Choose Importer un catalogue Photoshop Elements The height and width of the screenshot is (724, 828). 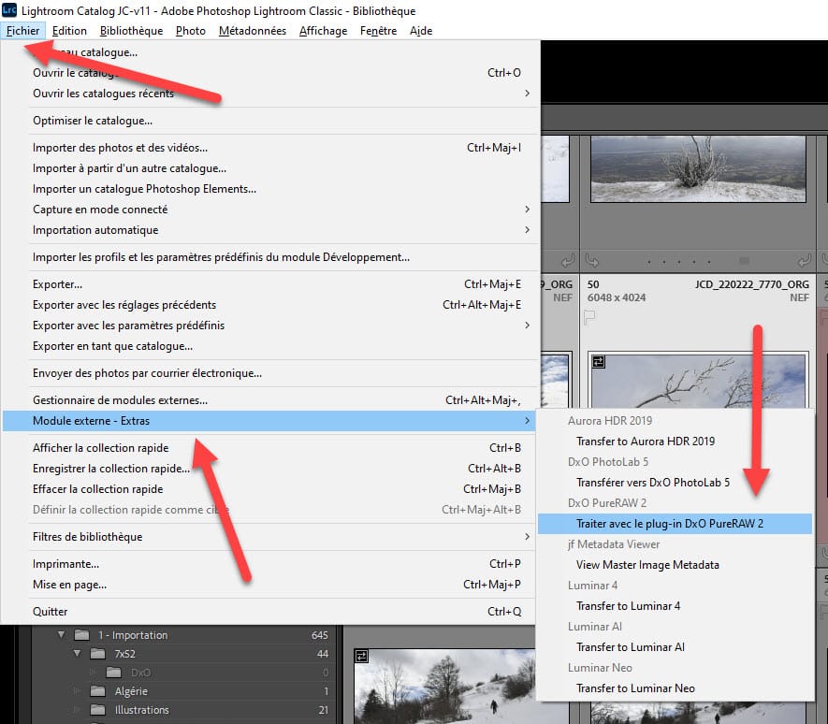coord(271,189)
